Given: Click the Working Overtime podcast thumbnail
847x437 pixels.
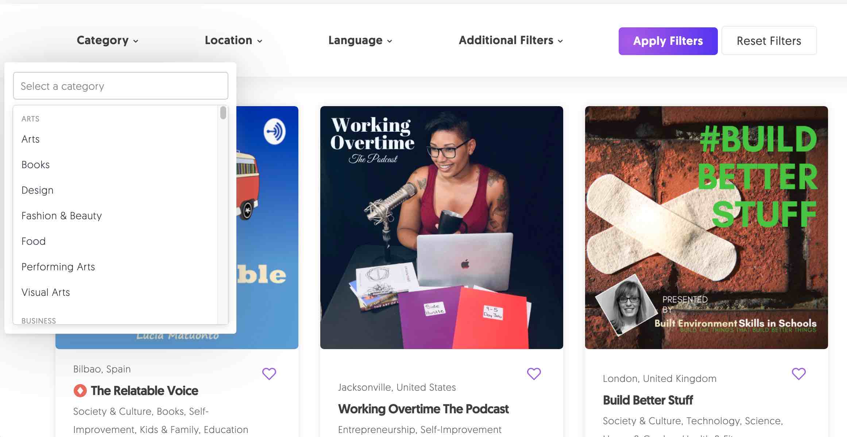Looking at the screenshot, I should 441,227.
